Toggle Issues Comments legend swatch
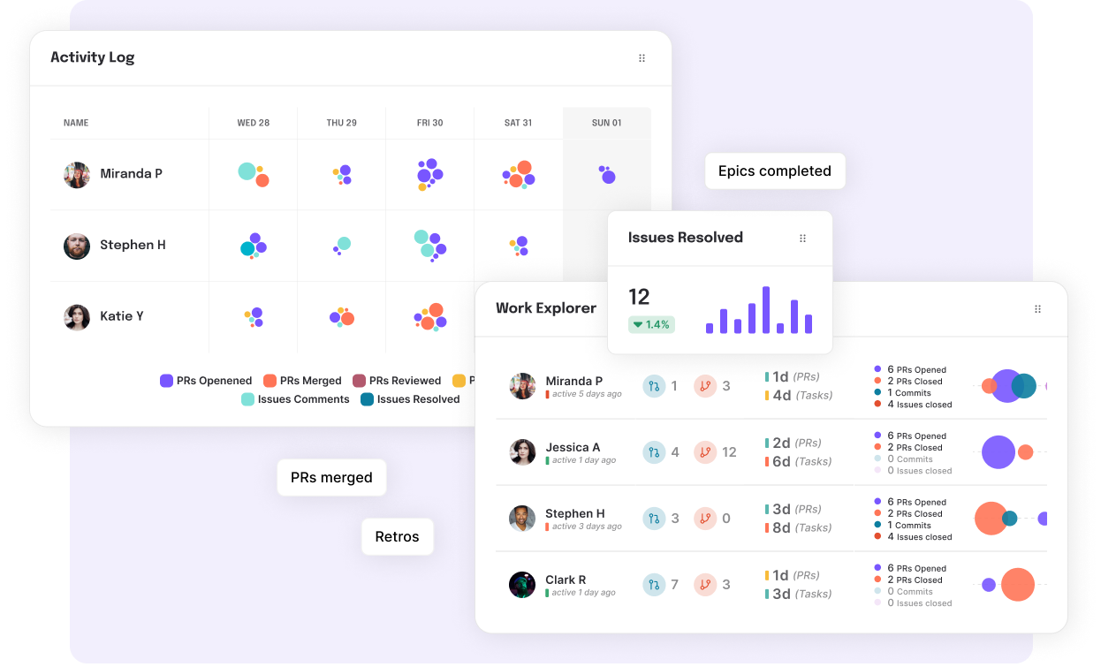 [247, 399]
